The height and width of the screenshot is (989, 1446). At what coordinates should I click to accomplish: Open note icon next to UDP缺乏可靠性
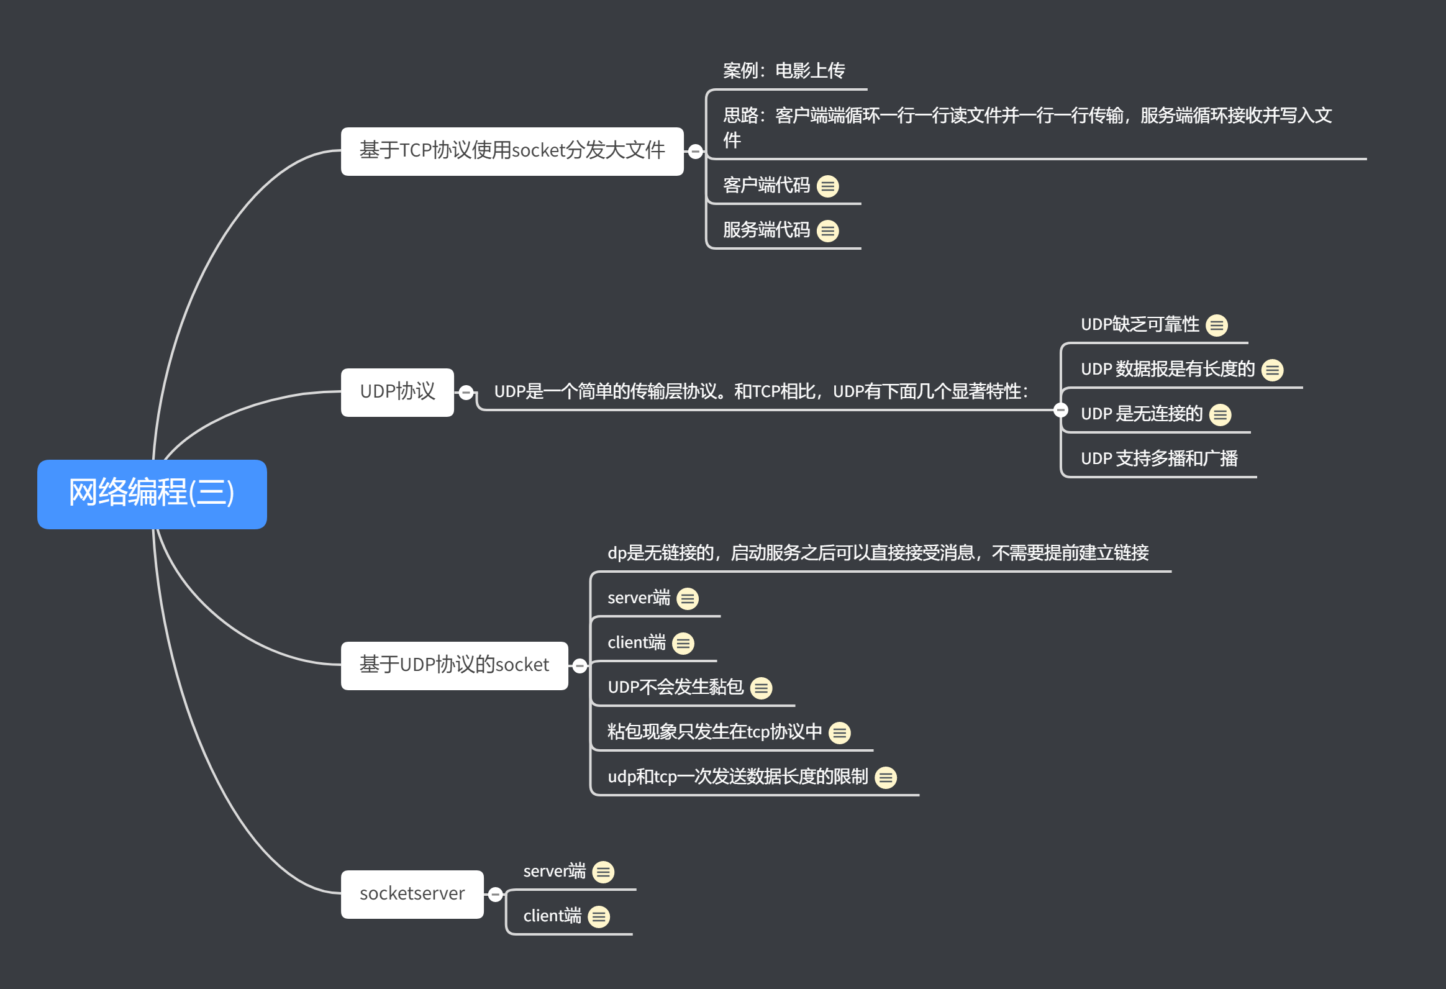pyautogui.click(x=1216, y=325)
